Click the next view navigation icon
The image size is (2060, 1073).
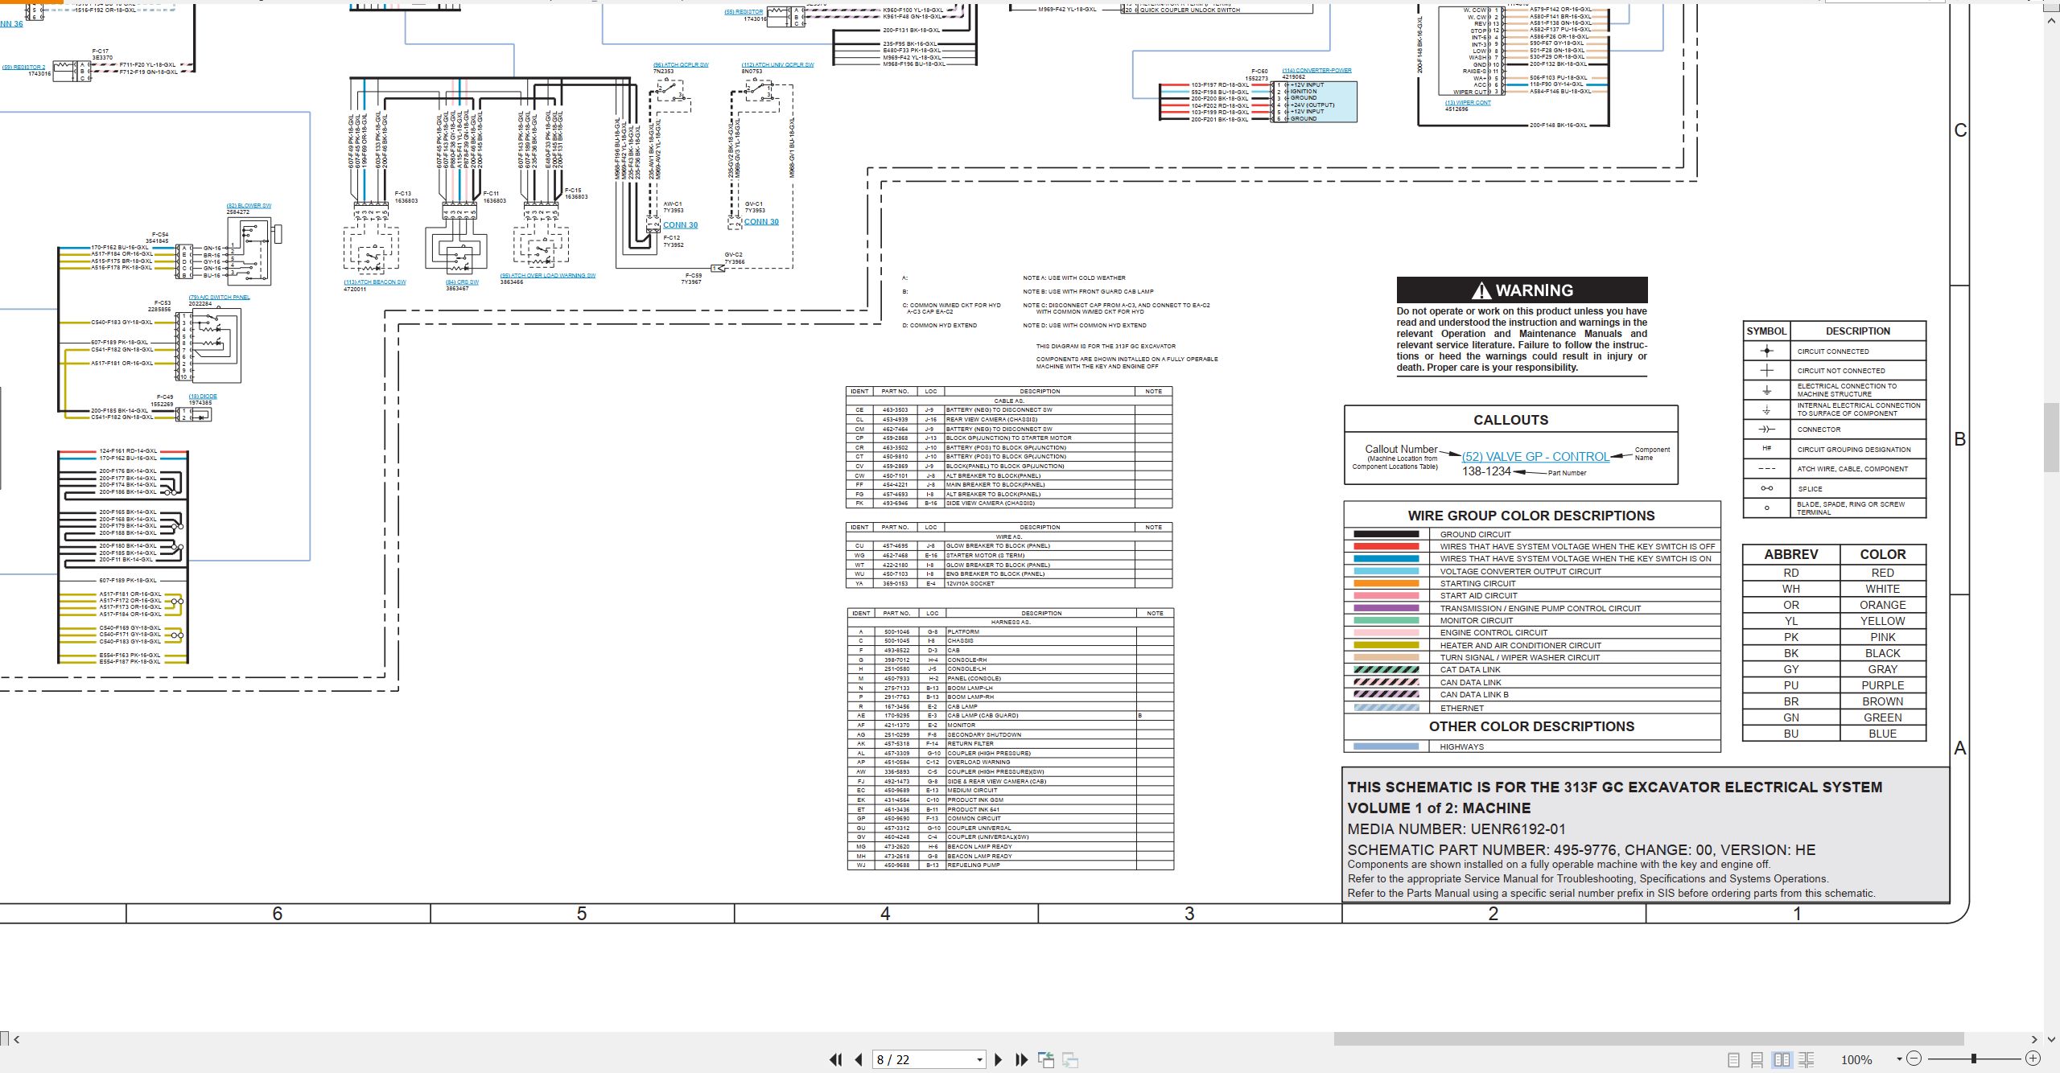pos(1070,1060)
